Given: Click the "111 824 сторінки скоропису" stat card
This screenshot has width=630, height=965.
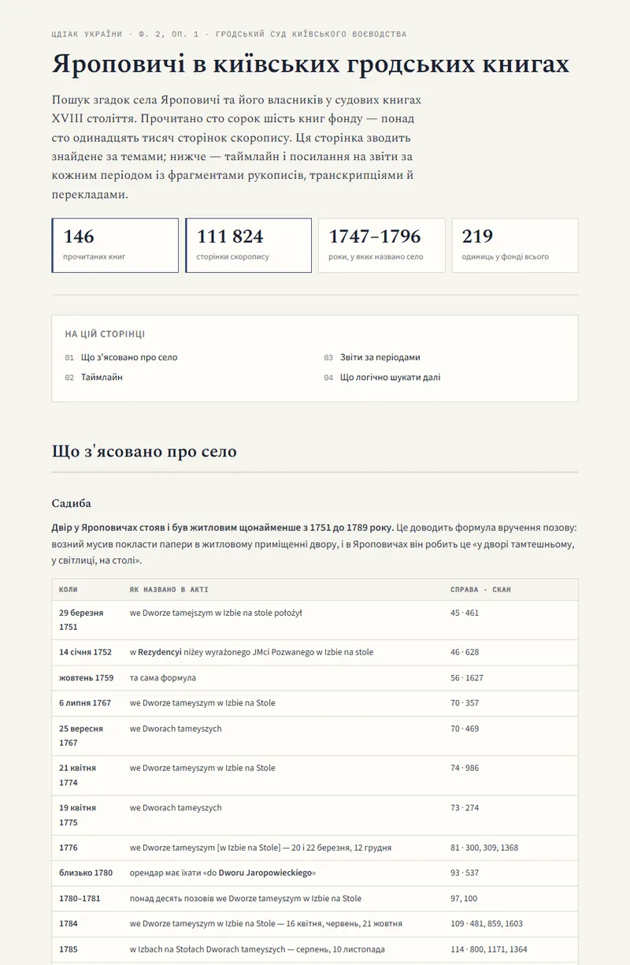Looking at the screenshot, I should pos(249,245).
